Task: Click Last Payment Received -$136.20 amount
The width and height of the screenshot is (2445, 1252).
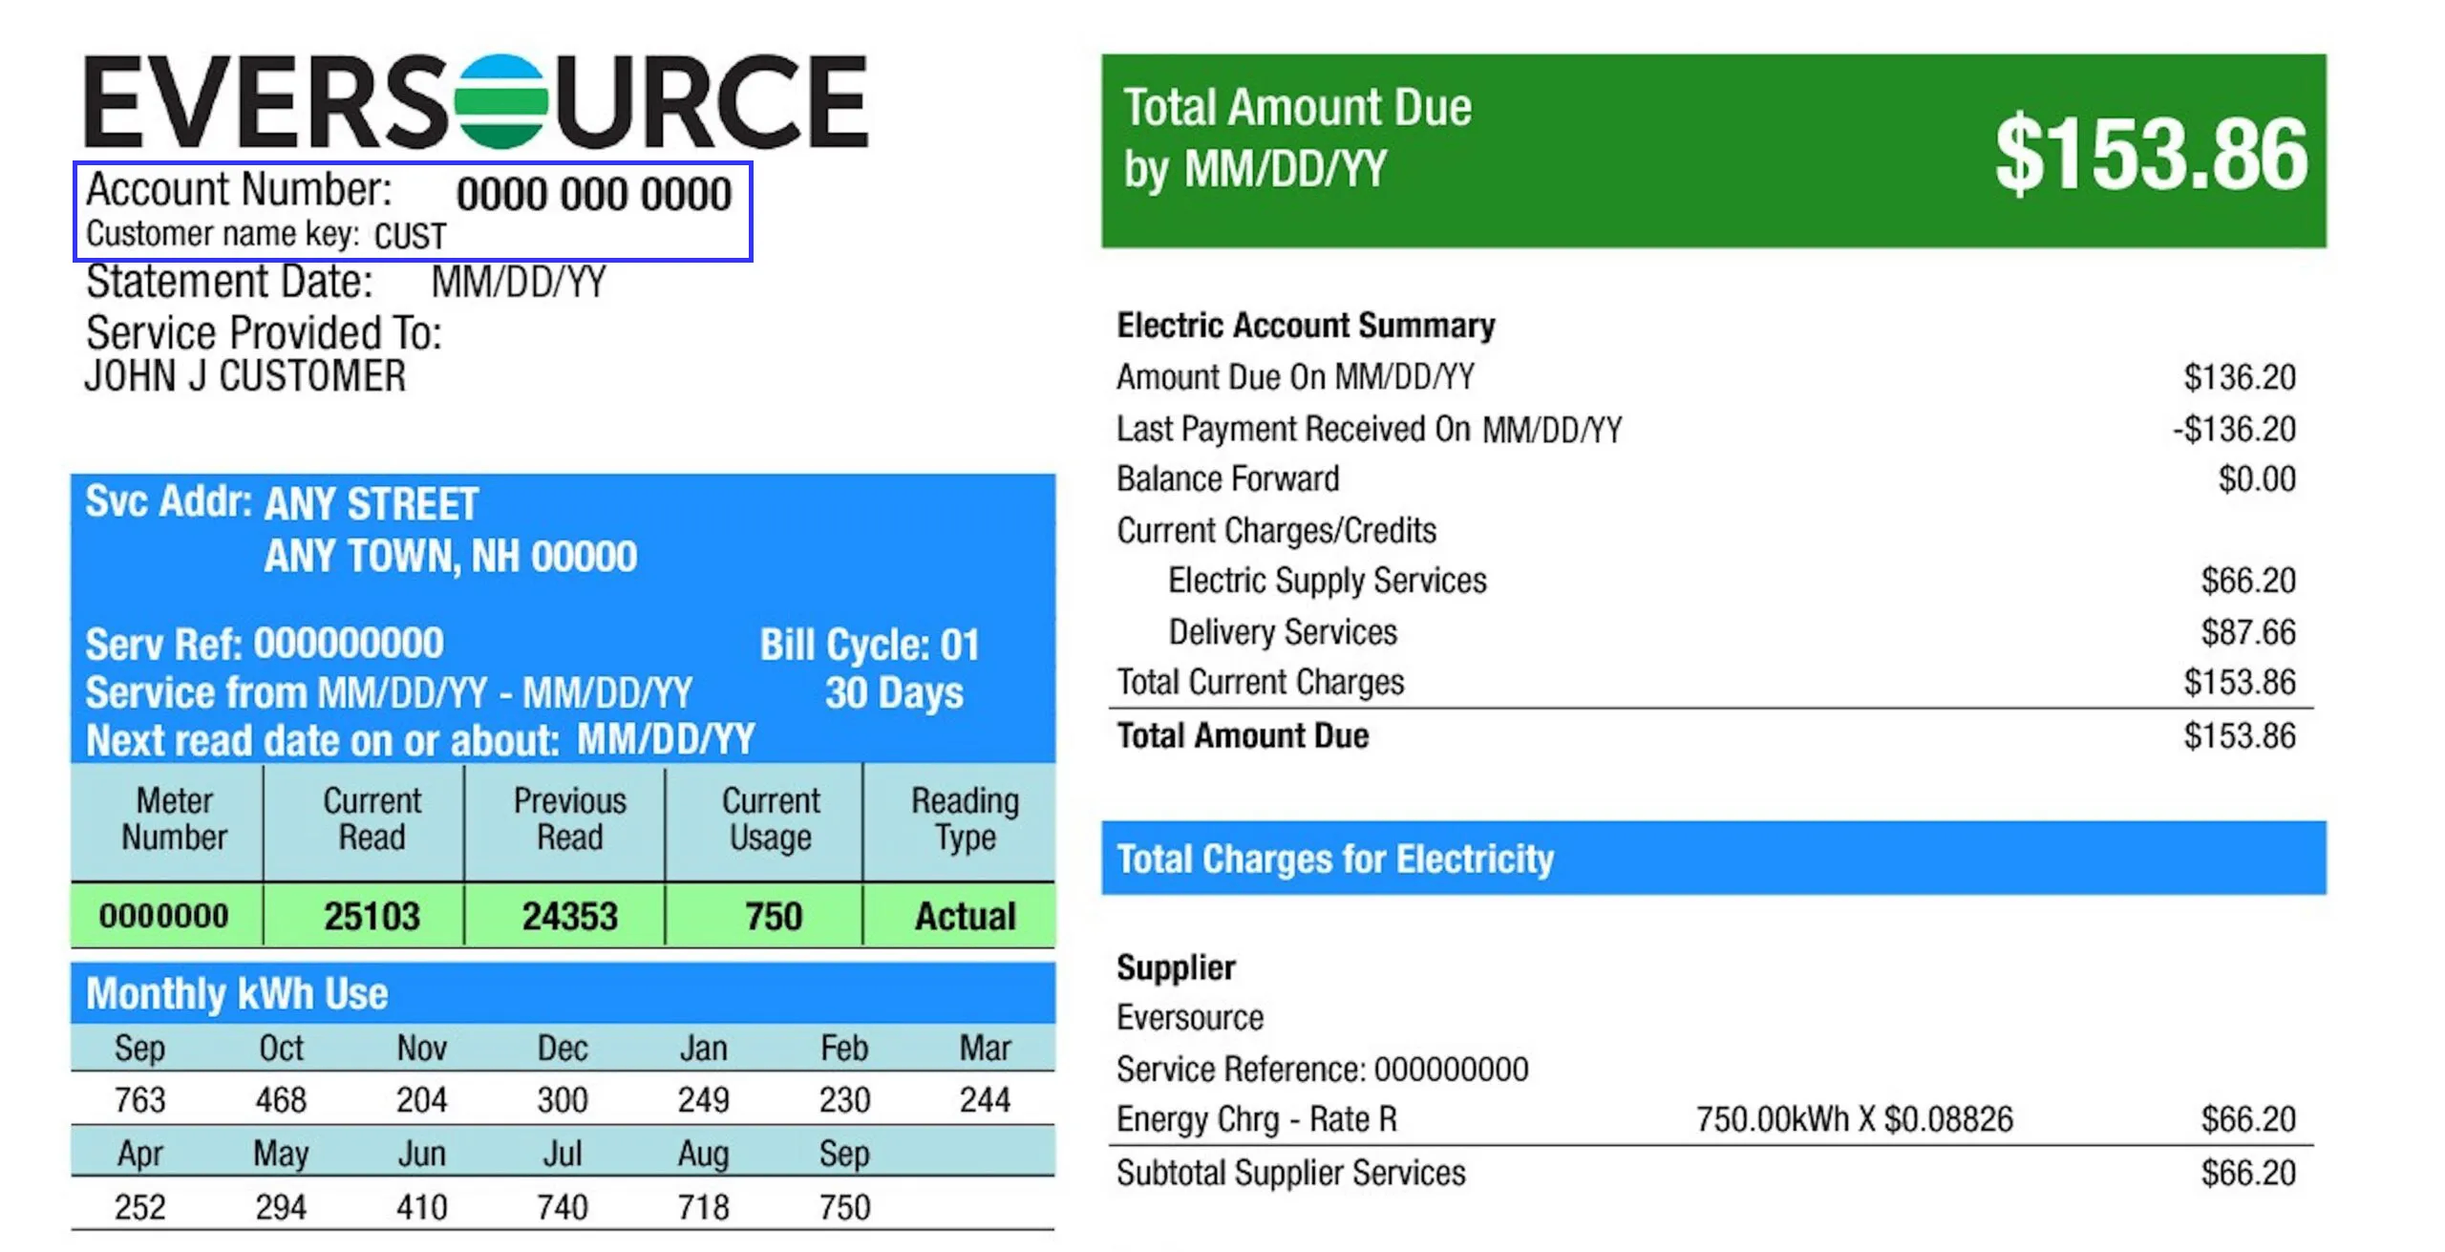Action: [x=2235, y=430]
